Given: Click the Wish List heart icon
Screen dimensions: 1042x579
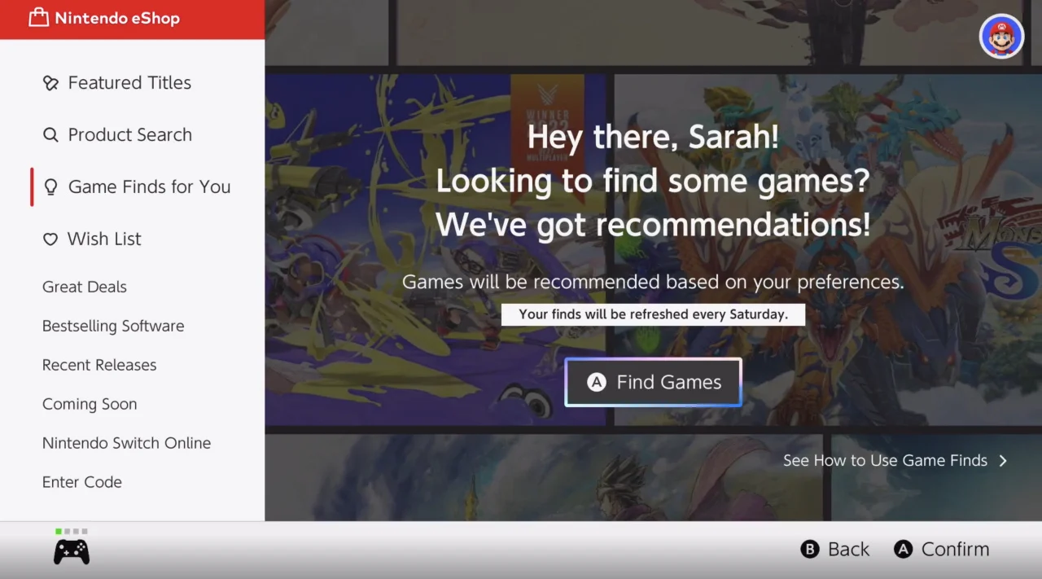Looking at the screenshot, I should (50, 239).
